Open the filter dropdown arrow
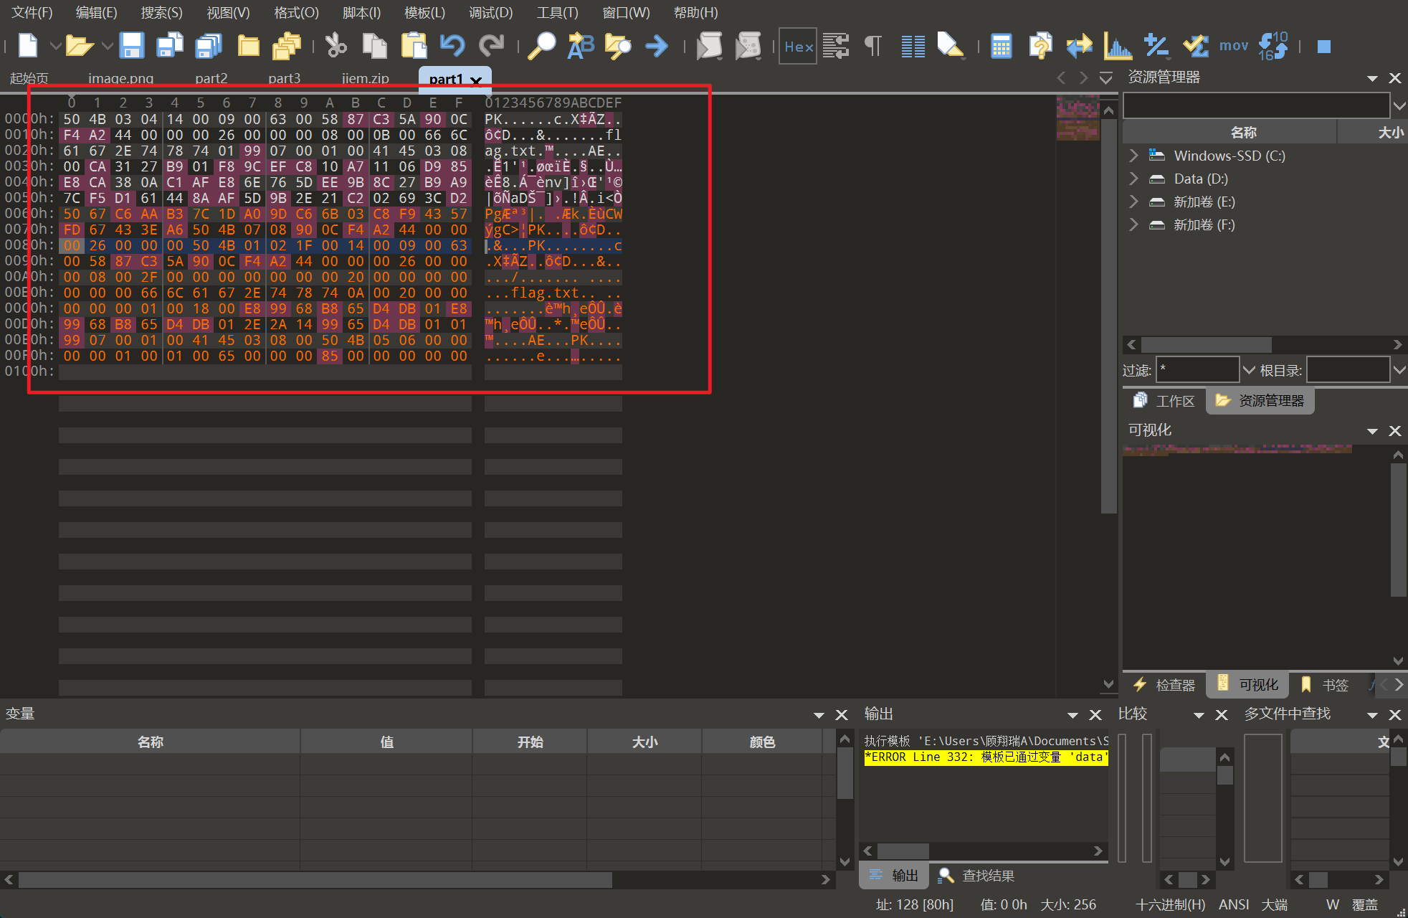 pos(1248,370)
